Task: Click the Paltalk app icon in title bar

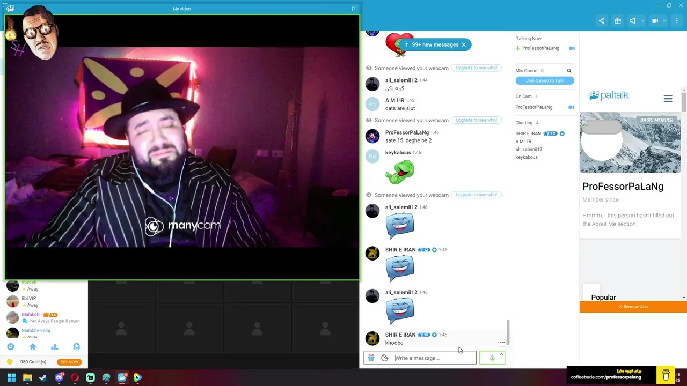Action: (10, 9)
